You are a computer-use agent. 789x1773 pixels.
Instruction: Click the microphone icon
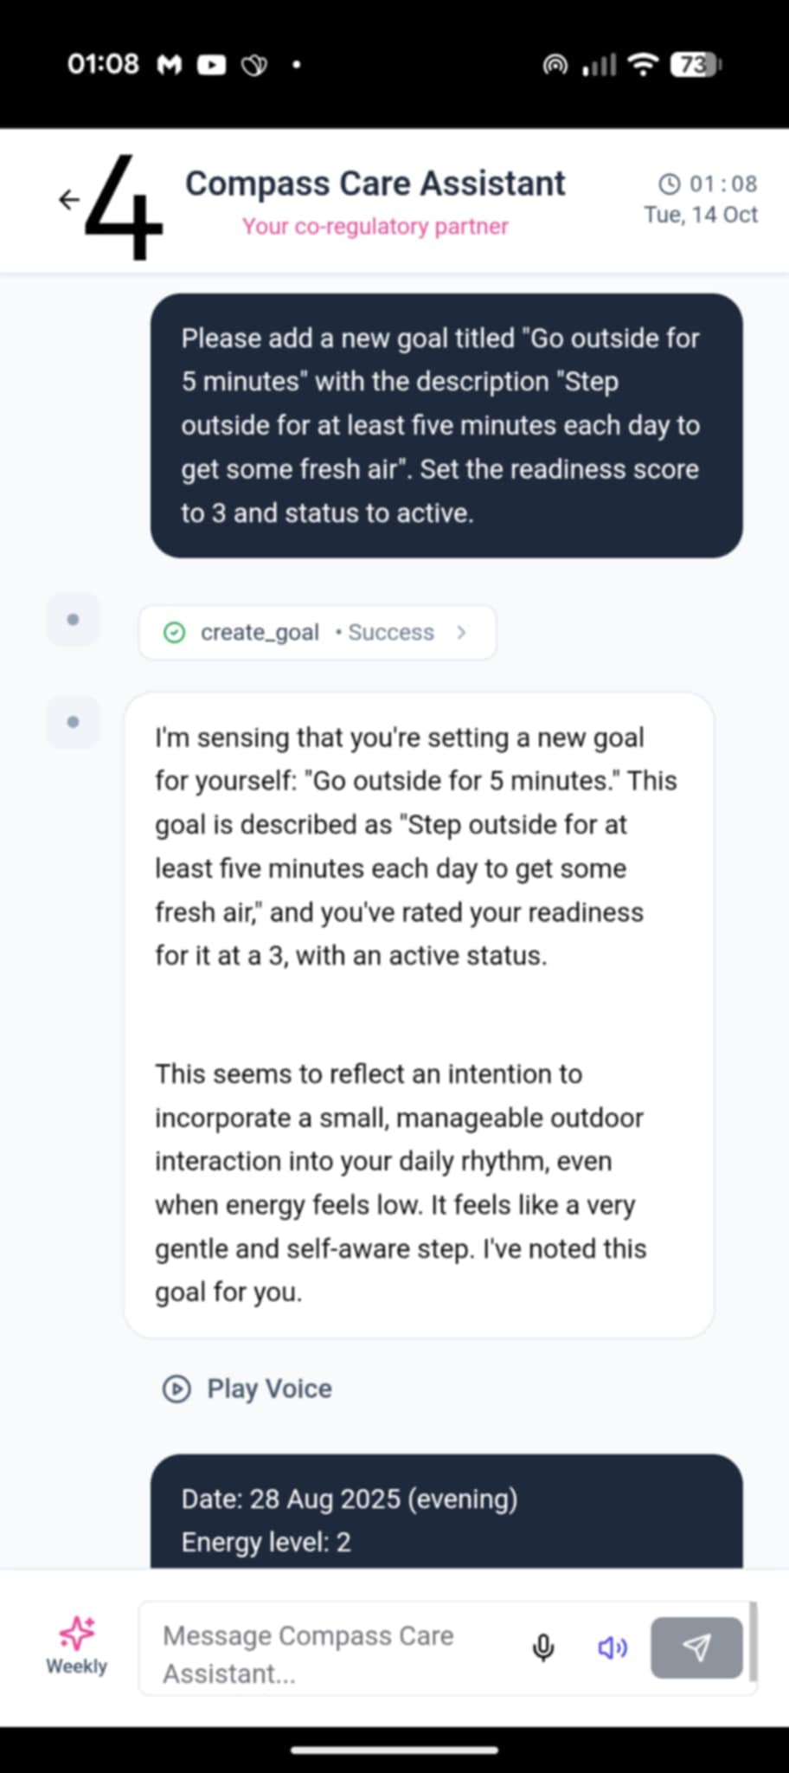(543, 1647)
